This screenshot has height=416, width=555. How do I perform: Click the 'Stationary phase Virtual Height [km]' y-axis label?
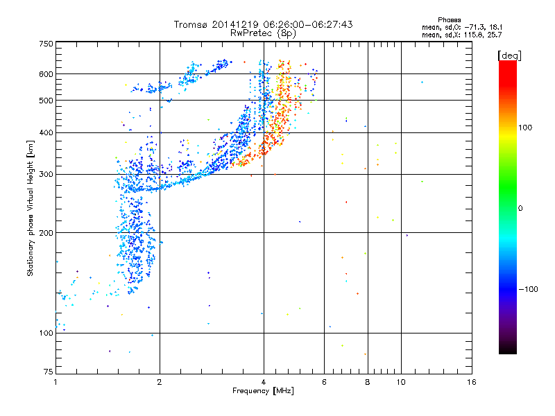(30, 208)
